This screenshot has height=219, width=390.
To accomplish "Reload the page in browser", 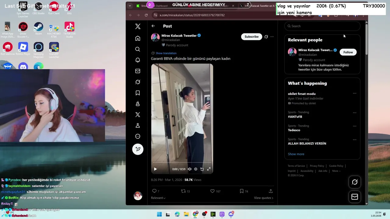I will pos(146,15).
